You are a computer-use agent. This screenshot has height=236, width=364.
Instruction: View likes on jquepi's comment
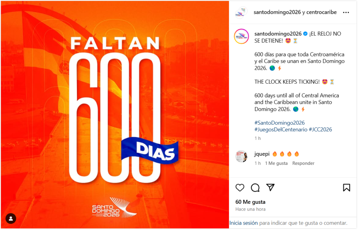click(x=276, y=163)
